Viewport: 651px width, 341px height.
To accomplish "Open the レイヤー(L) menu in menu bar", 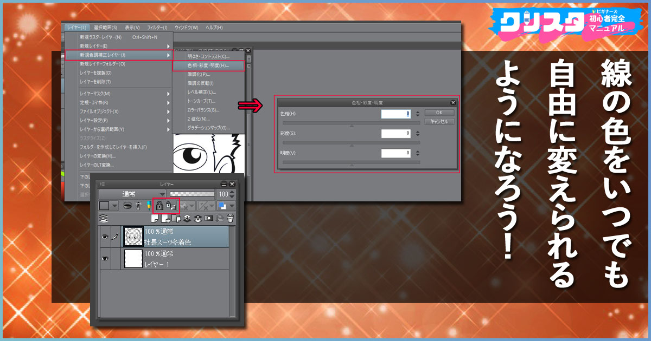I will [75, 28].
